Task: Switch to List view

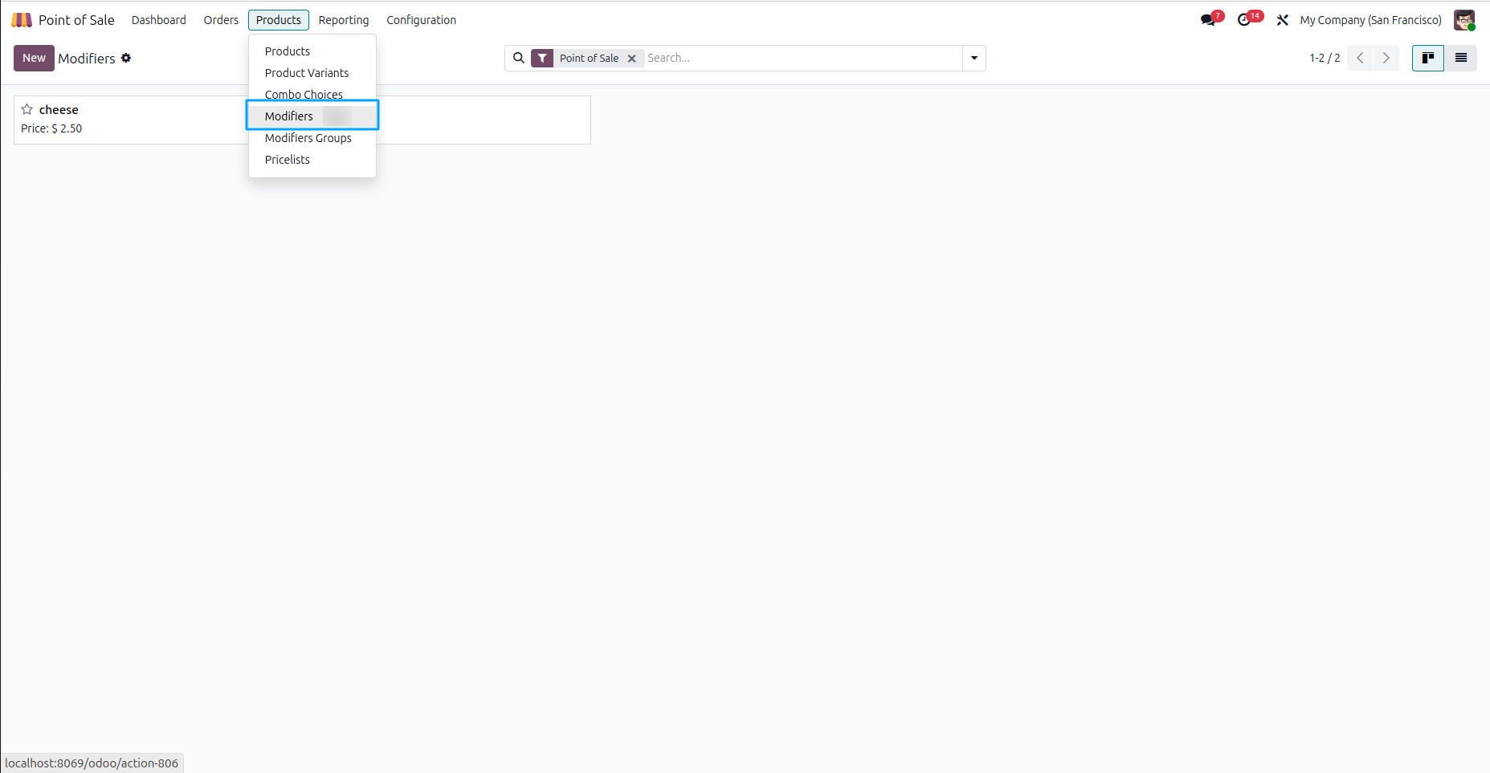Action: point(1461,58)
